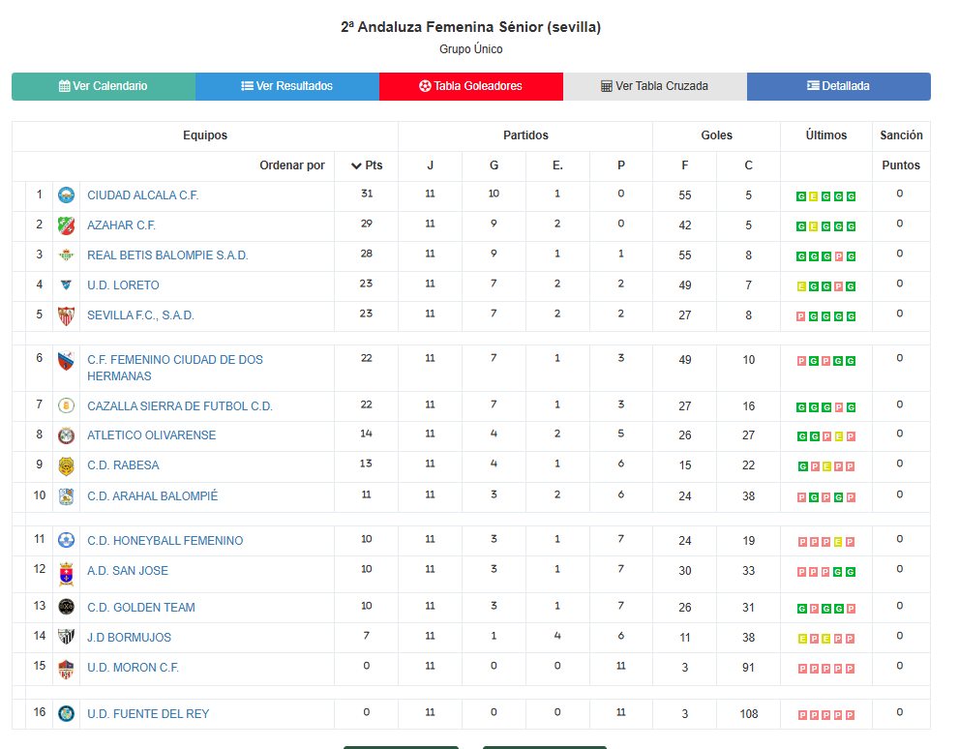Click J.D Bormujos's first recent result, a draw
The image size is (959, 749).
pos(802,639)
